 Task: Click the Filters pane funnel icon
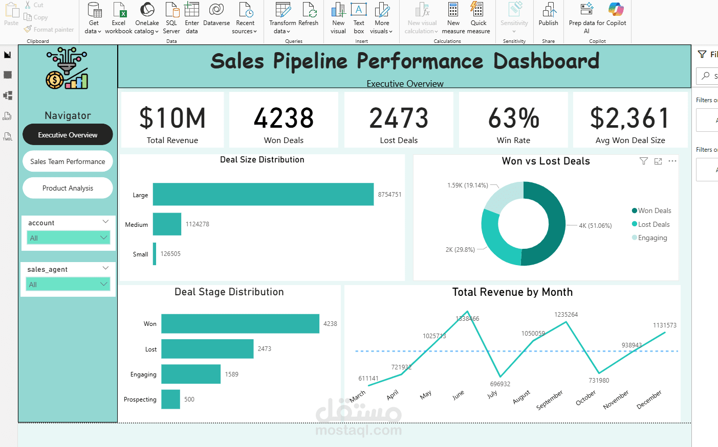click(702, 54)
